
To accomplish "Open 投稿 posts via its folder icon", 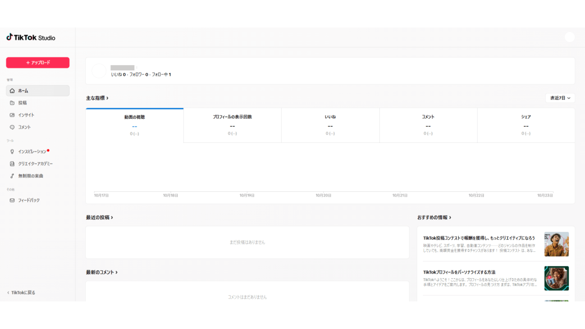I will [13, 103].
